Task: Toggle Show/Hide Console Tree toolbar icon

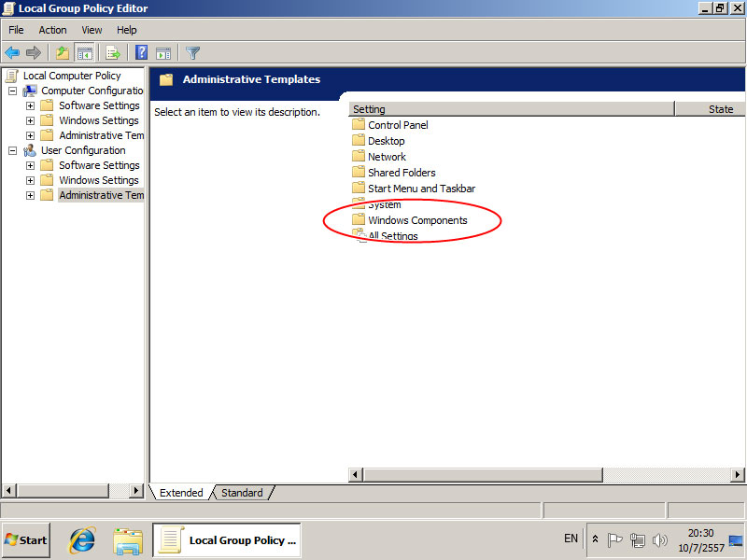Action: tap(85, 53)
